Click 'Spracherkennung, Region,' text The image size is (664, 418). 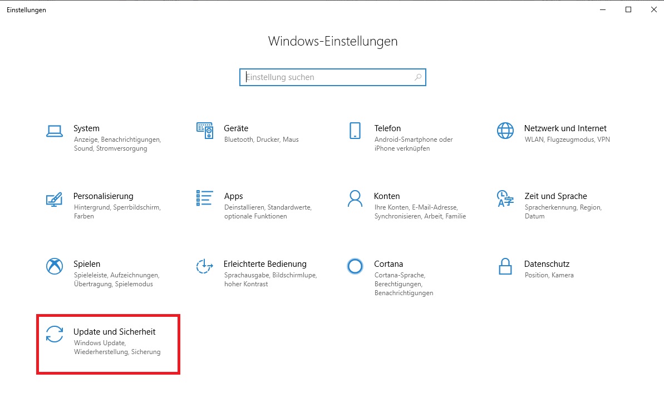click(563, 207)
